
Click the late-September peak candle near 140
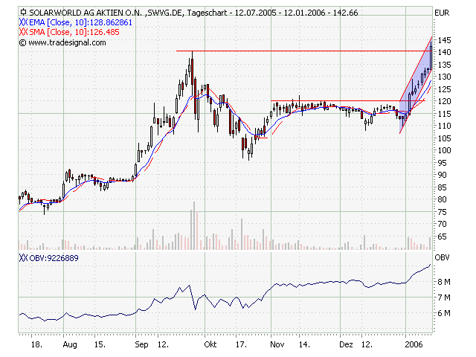(x=192, y=73)
